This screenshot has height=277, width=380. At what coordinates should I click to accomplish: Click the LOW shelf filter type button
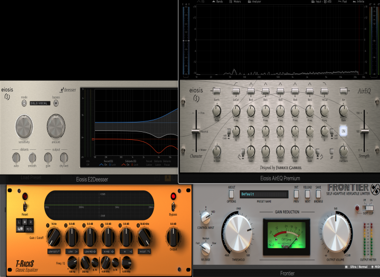coord(72,252)
